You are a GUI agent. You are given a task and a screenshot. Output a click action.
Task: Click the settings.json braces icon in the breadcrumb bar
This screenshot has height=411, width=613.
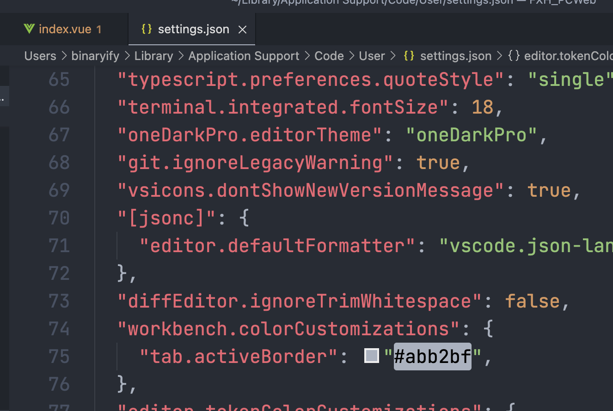pos(409,55)
